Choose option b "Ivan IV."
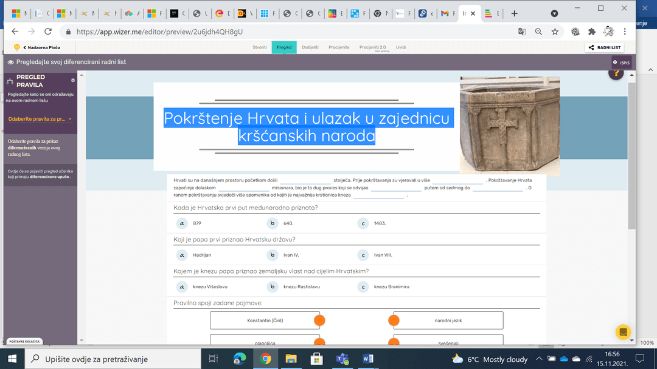657x369 pixels. point(273,255)
